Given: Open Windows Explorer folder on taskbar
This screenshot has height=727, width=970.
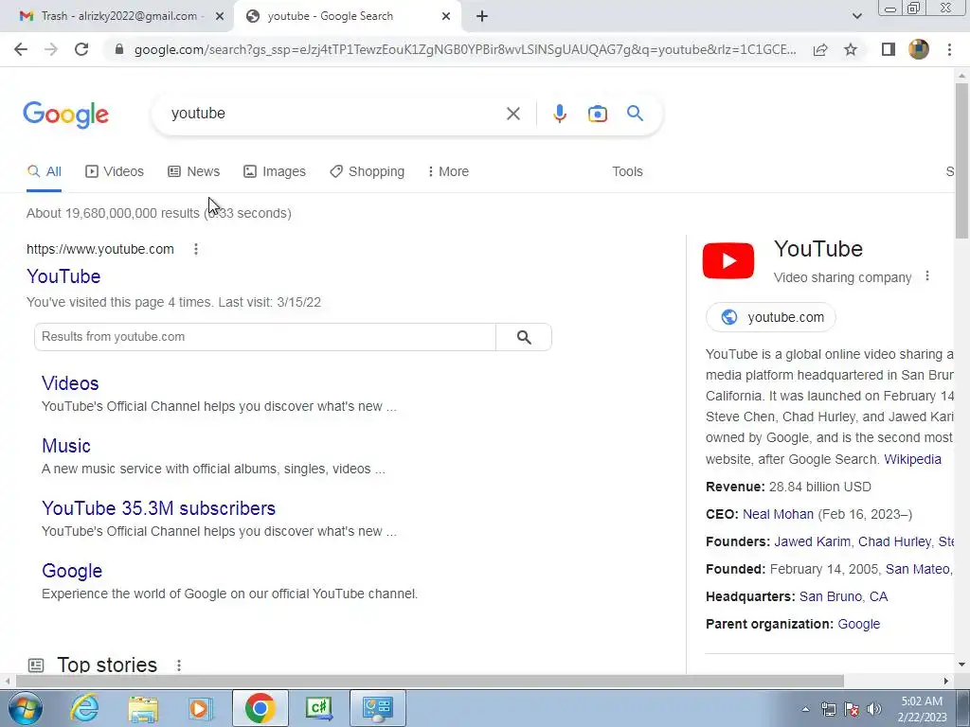Looking at the screenshot, I should pos(143,708).
